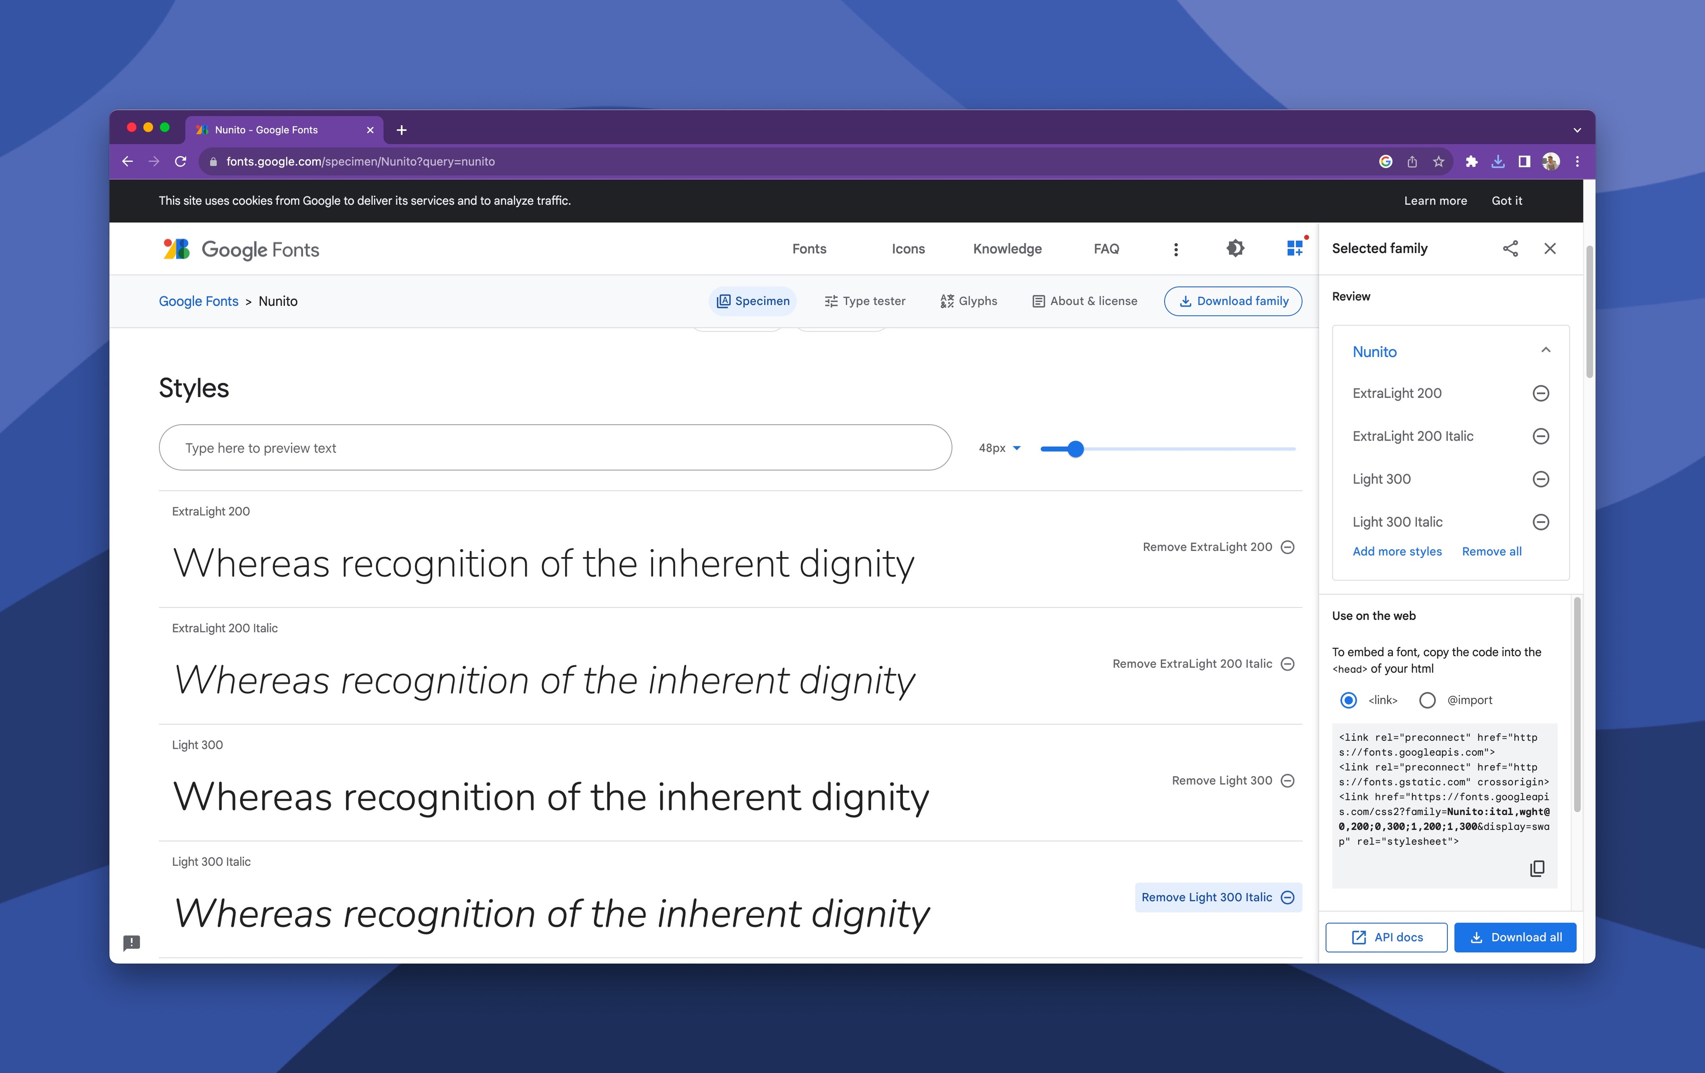Image resolution: width=1705 pixels, height=1073 pixels.
Task: Toggle dark theme mode
Action: click(1235, 248)
